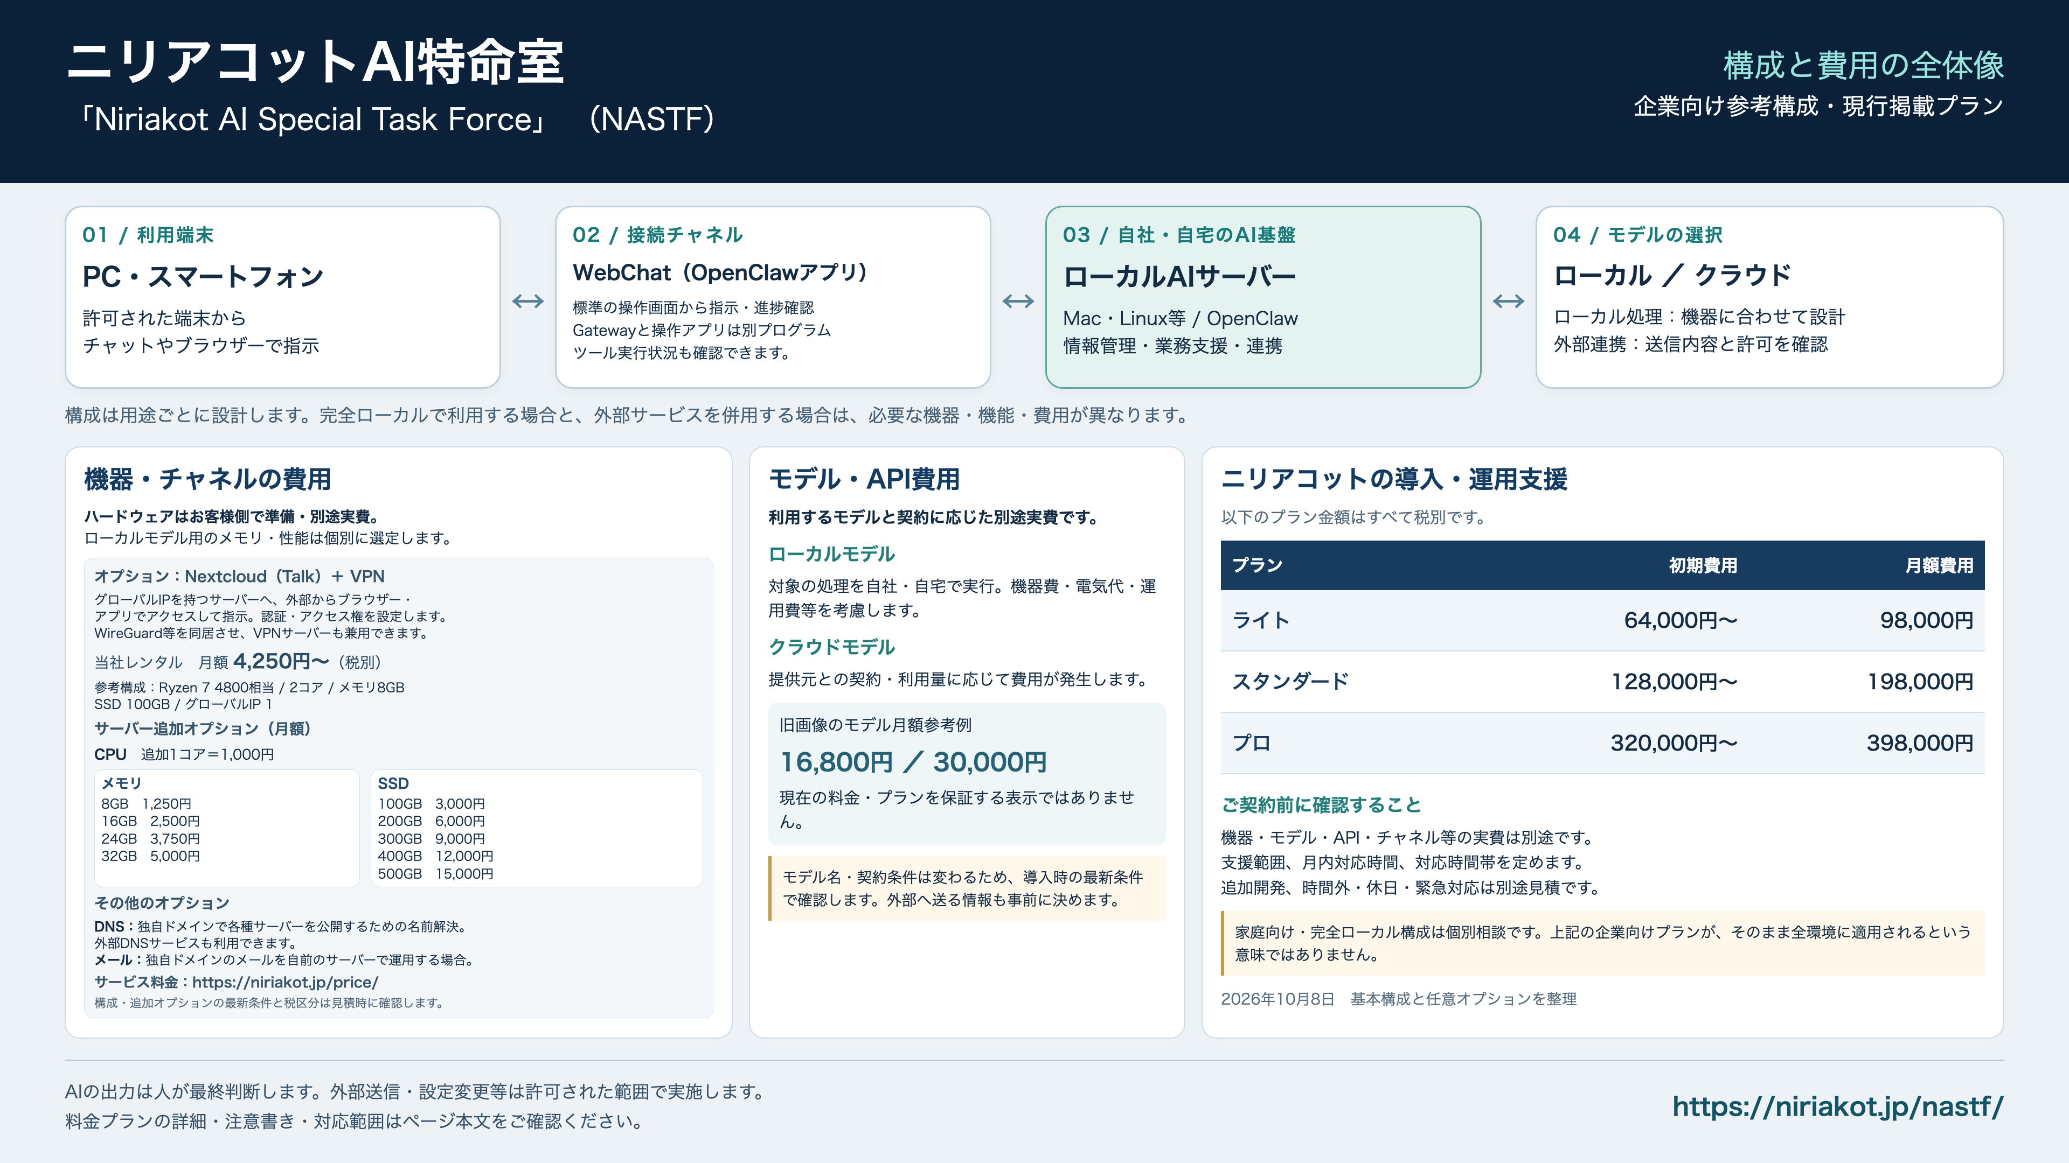2069x1163 pixels.
Task: Click the 500GB 15,000円 SSD row
Action: pos(435,874)
